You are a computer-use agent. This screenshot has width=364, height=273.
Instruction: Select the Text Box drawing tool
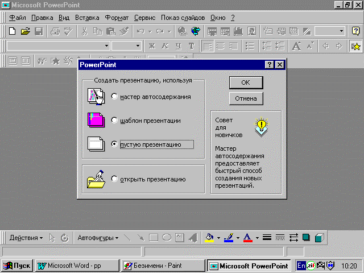point(180,238)
